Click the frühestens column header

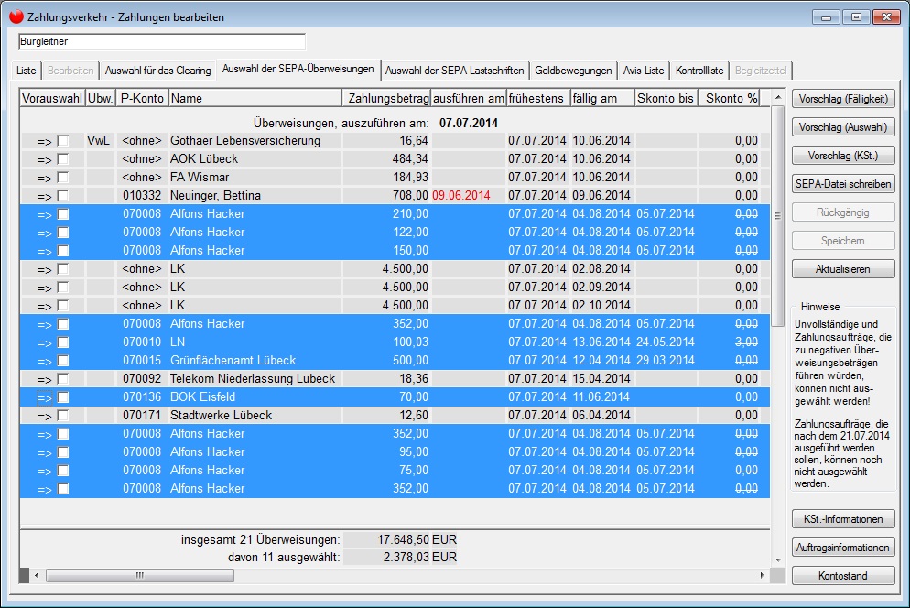pos(538,98)
